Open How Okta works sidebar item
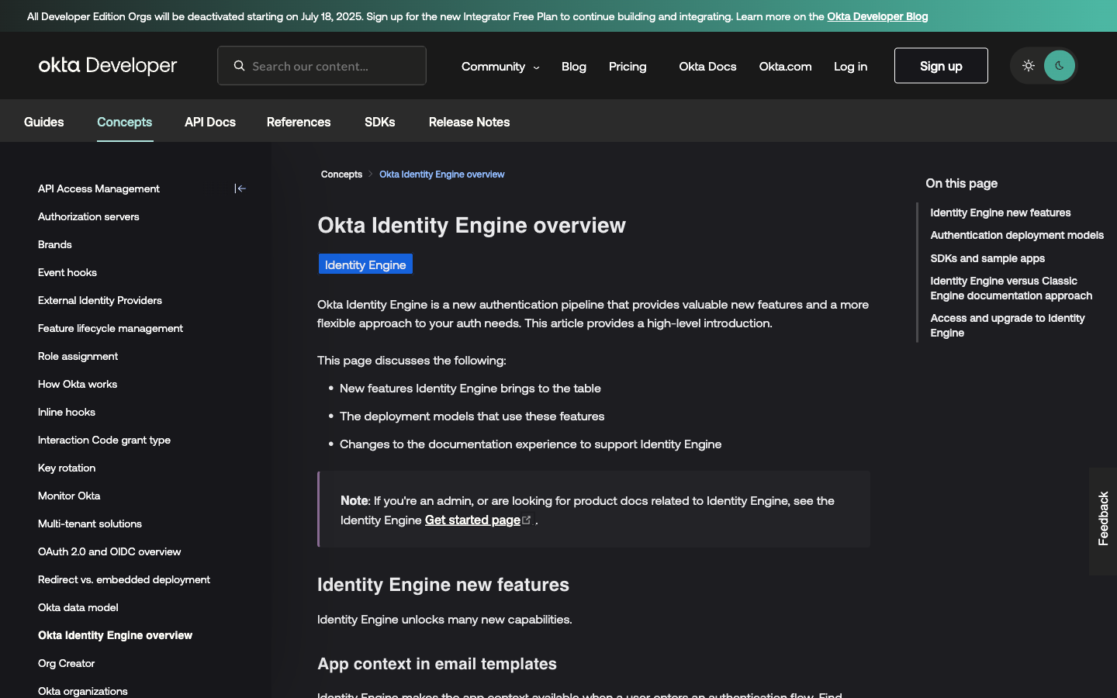The height and width of the screenshot is (698, 1117). (x=78, y=384)
